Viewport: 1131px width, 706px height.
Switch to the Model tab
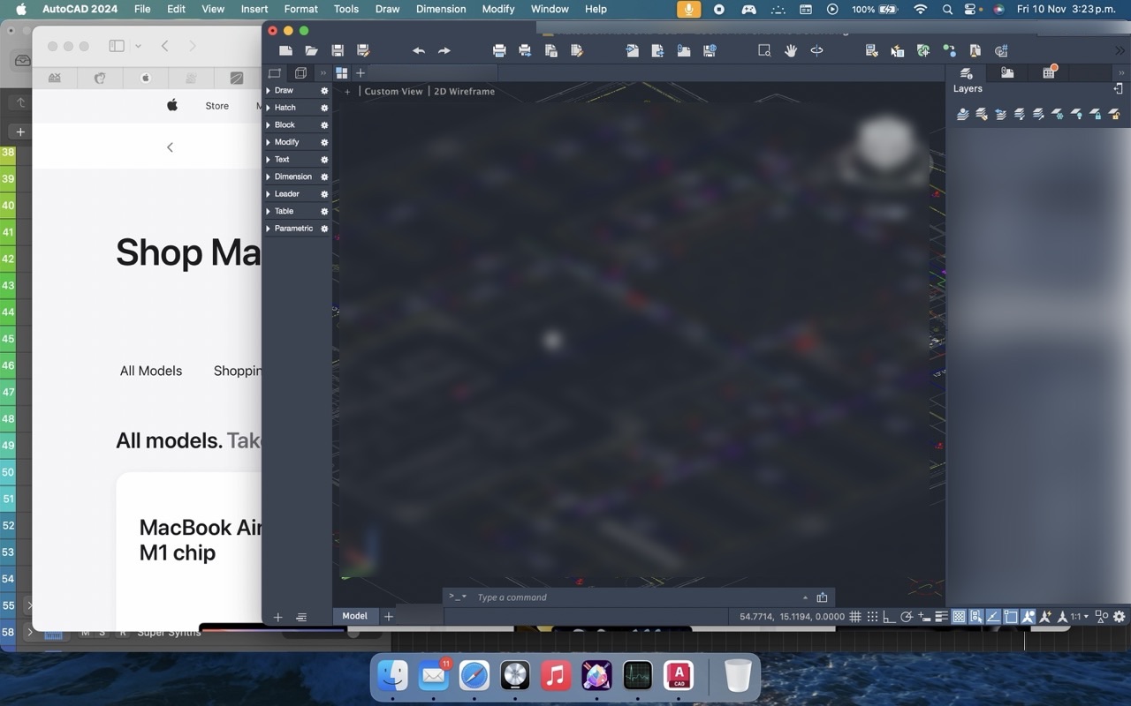(354, 616)
